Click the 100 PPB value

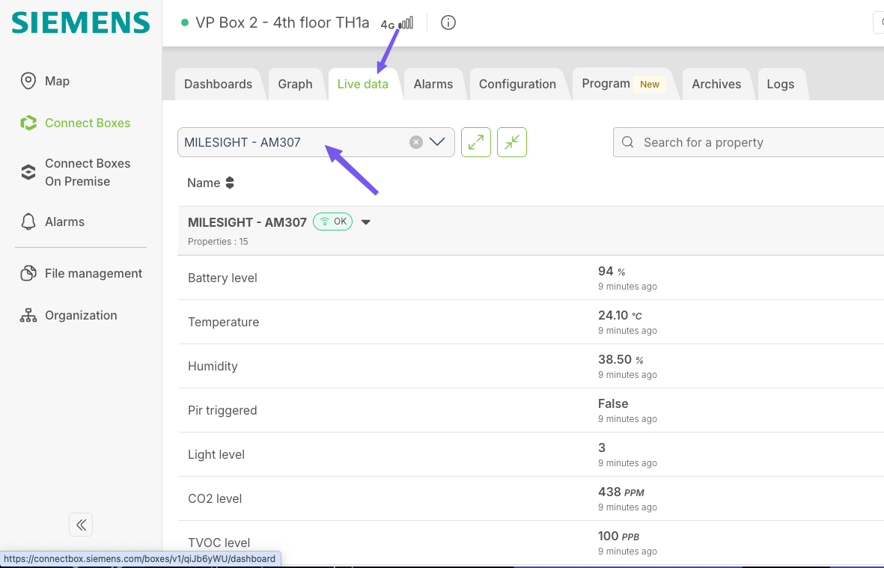click(x=618, y=536)
